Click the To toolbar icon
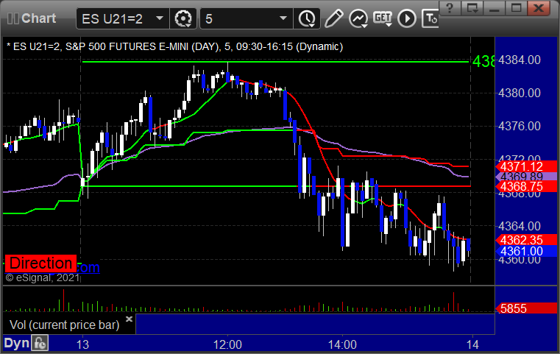 click(x=430, y=18)
